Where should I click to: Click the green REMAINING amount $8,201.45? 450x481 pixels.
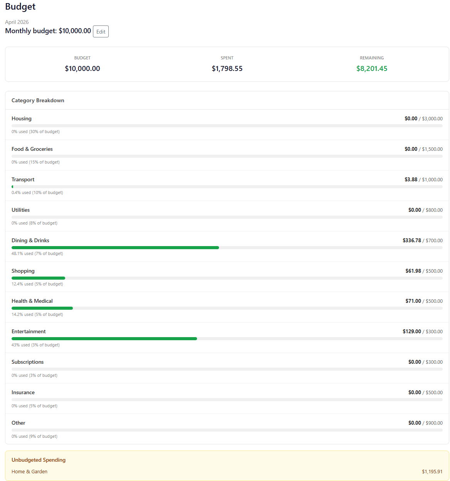coord(371,68)
